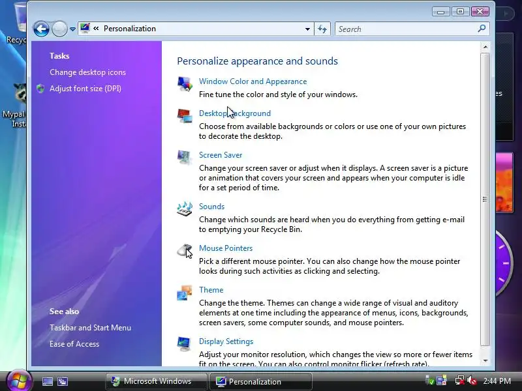Go back with the blue Back arrow
The width and height of the screenshot is (522, 391).
point(41,29)
